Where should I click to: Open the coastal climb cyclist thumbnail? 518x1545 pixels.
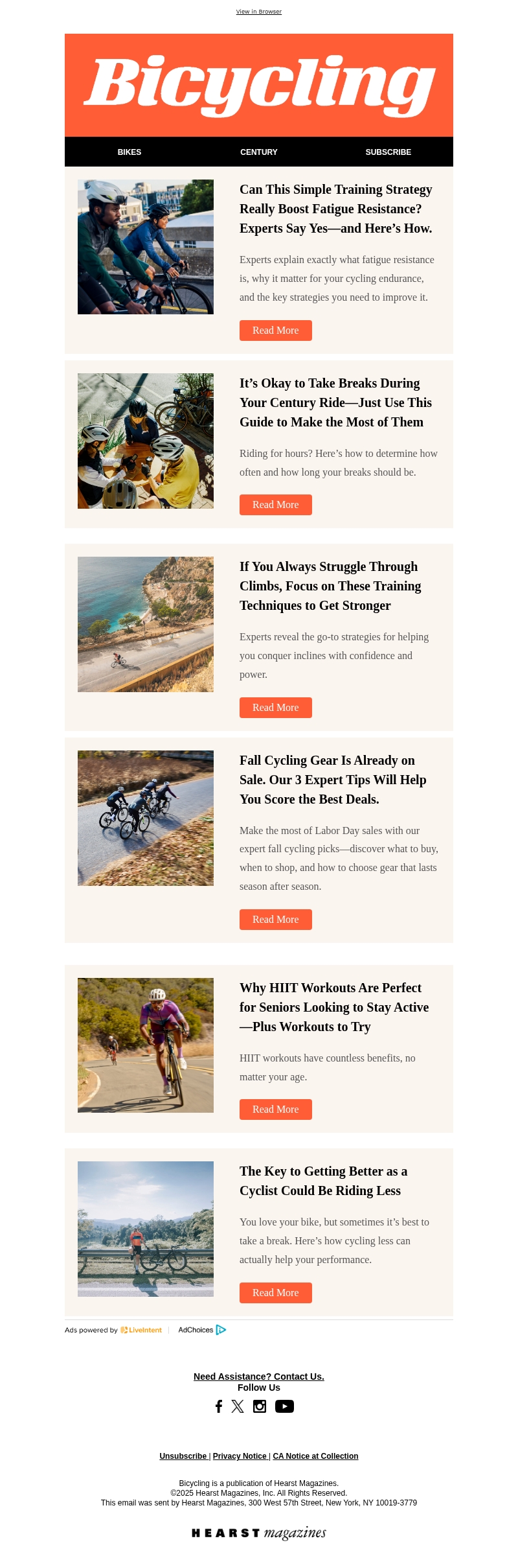click(146, 624)
